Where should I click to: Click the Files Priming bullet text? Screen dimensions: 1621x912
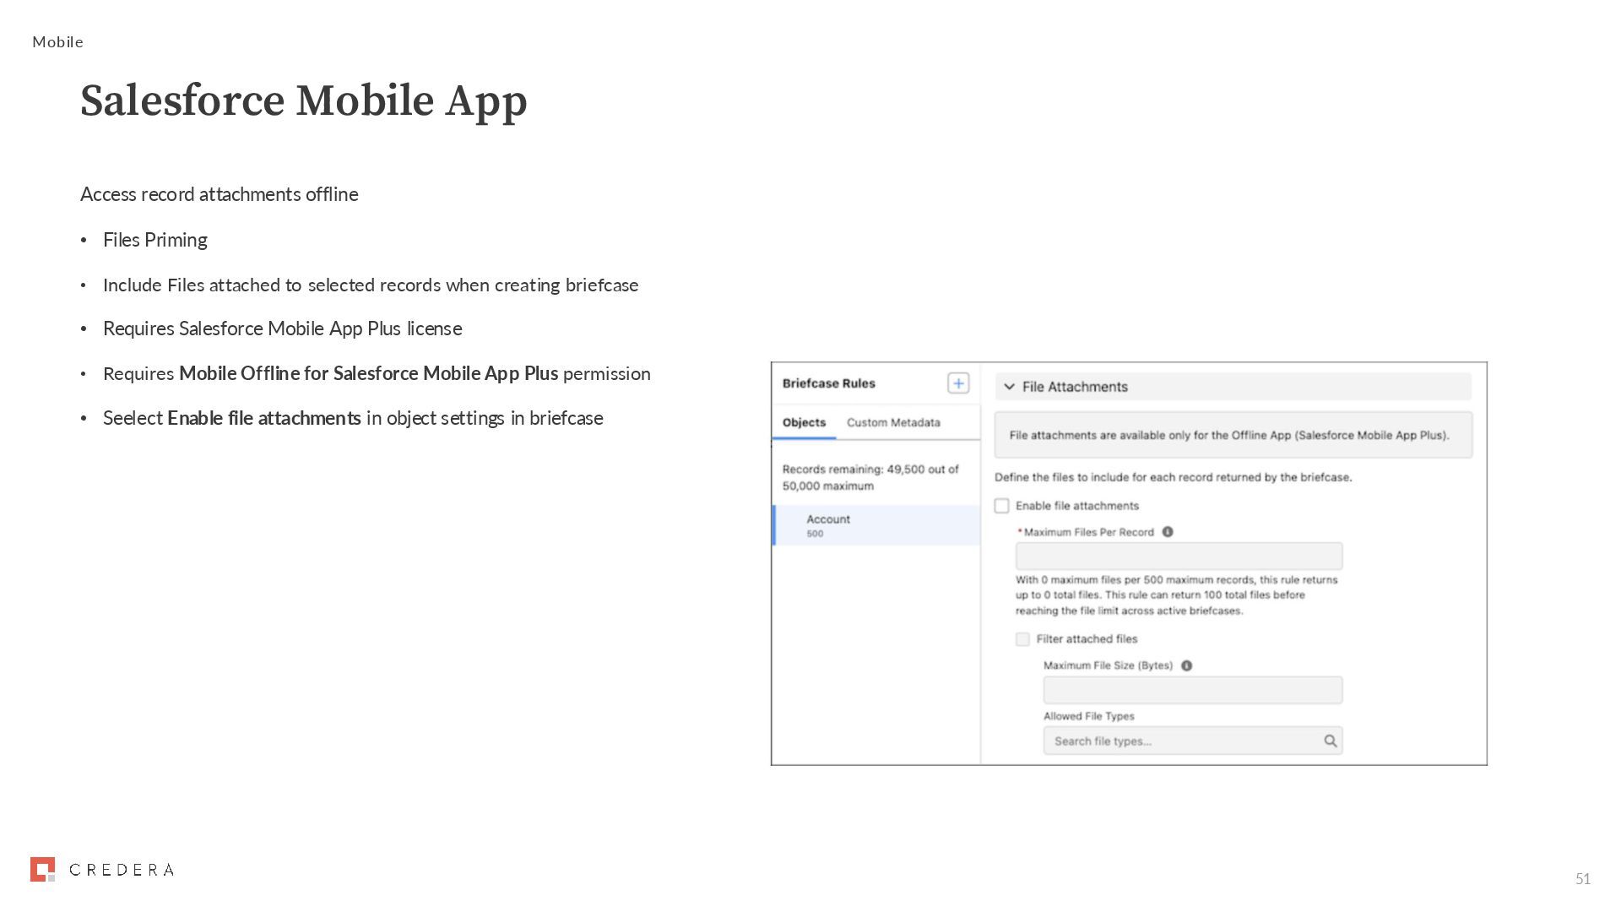tap(155, 240)
